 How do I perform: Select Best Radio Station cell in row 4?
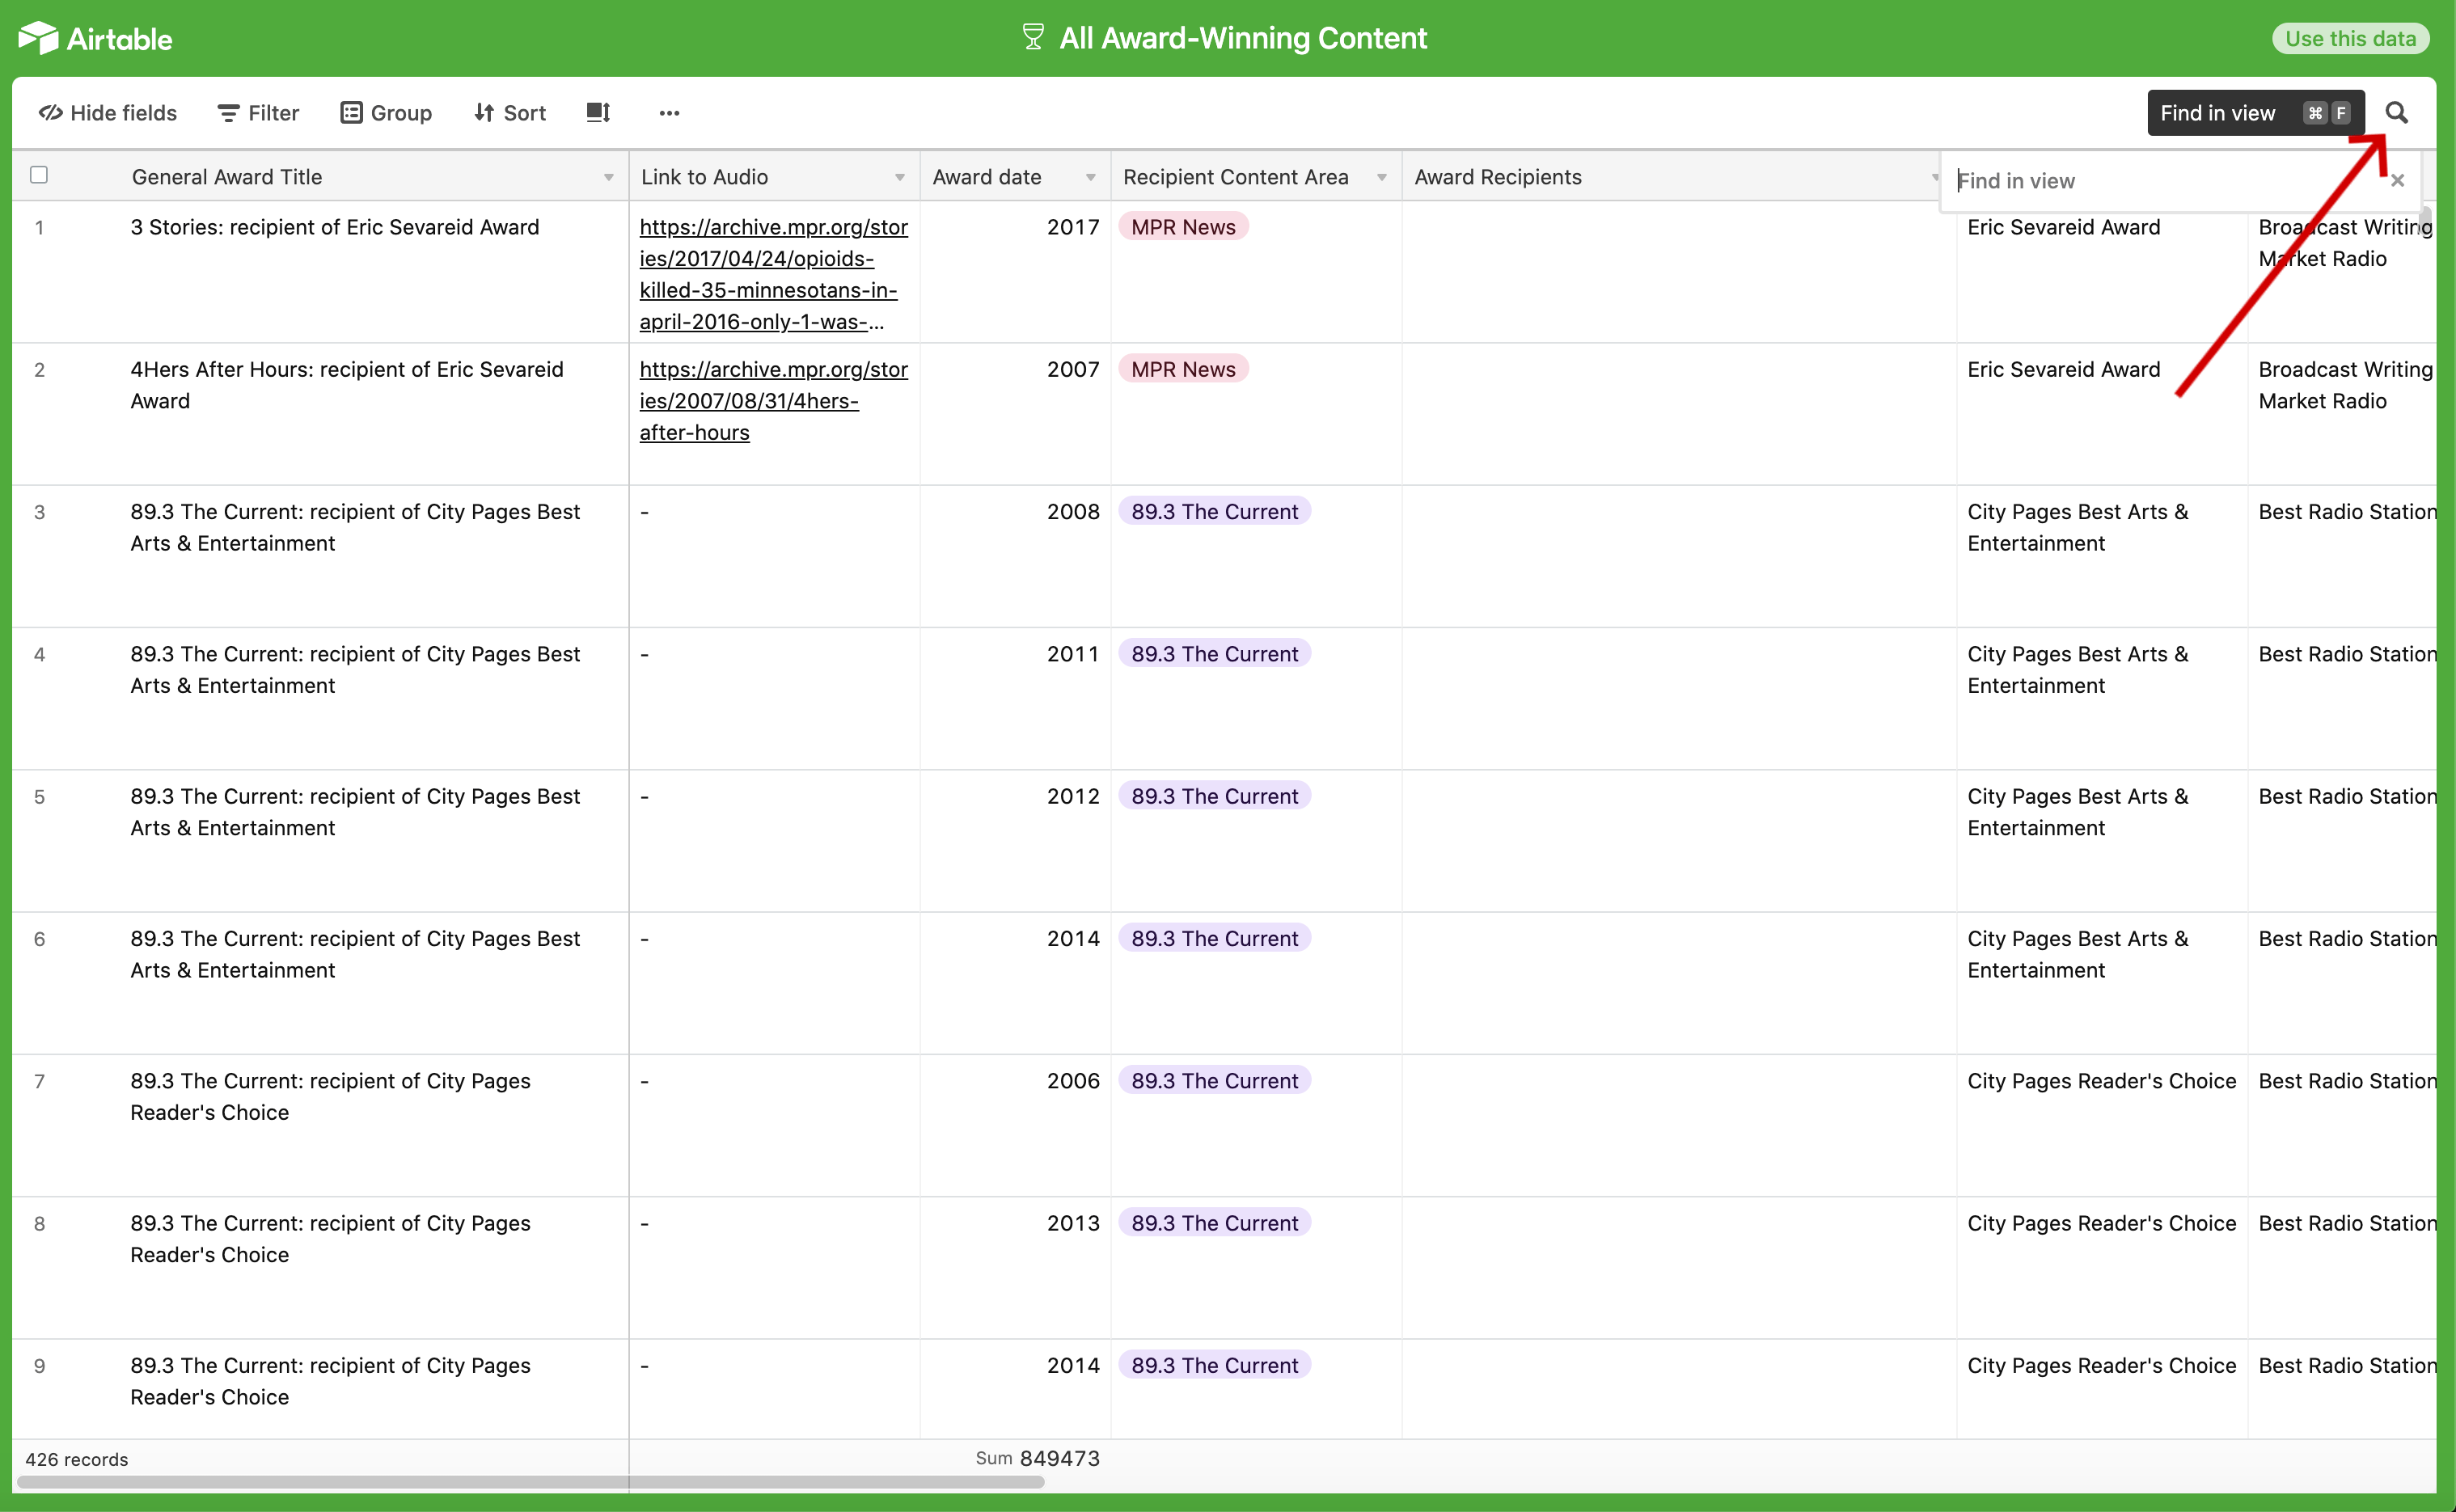(x=2342, y=698)
